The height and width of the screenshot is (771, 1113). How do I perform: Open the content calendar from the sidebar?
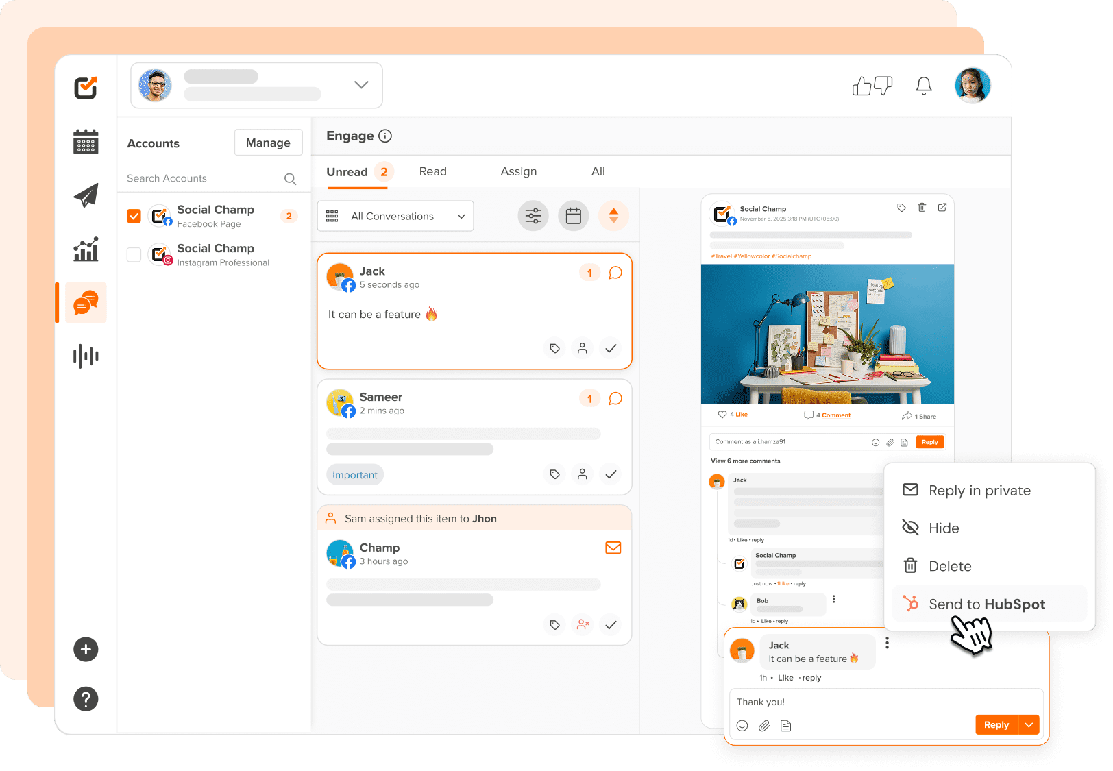point(85,142)
